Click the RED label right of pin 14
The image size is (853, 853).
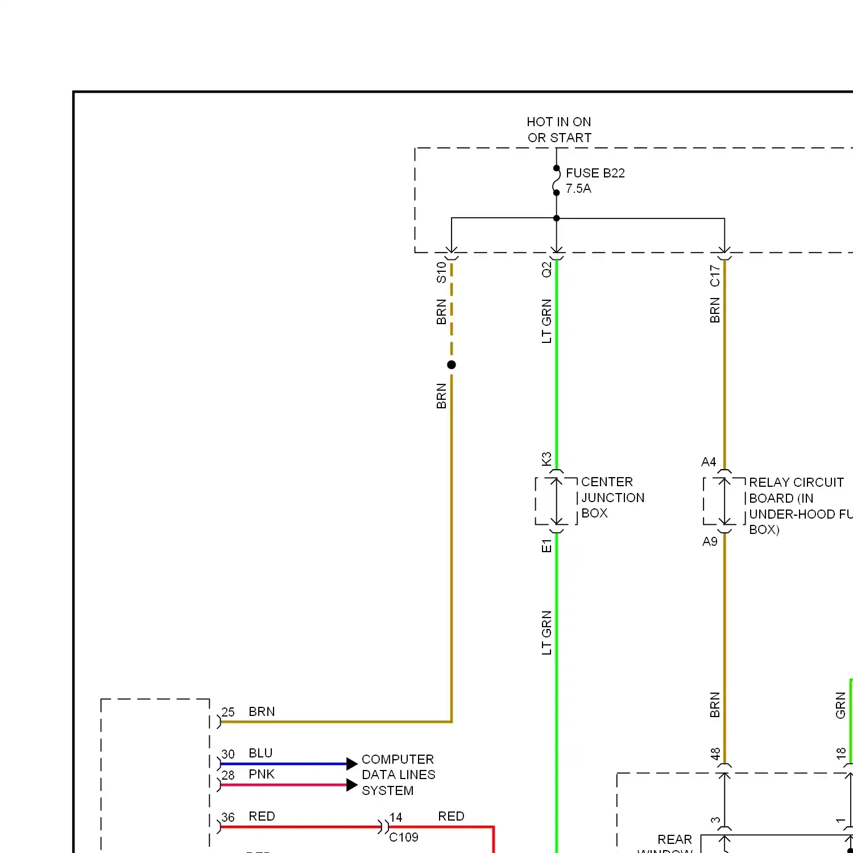pos(451,816)
